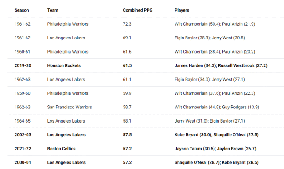Select the 2002-03 Los Angeles Lakers row
Viewport: 284px width, 169px height.
click(146, 135)
